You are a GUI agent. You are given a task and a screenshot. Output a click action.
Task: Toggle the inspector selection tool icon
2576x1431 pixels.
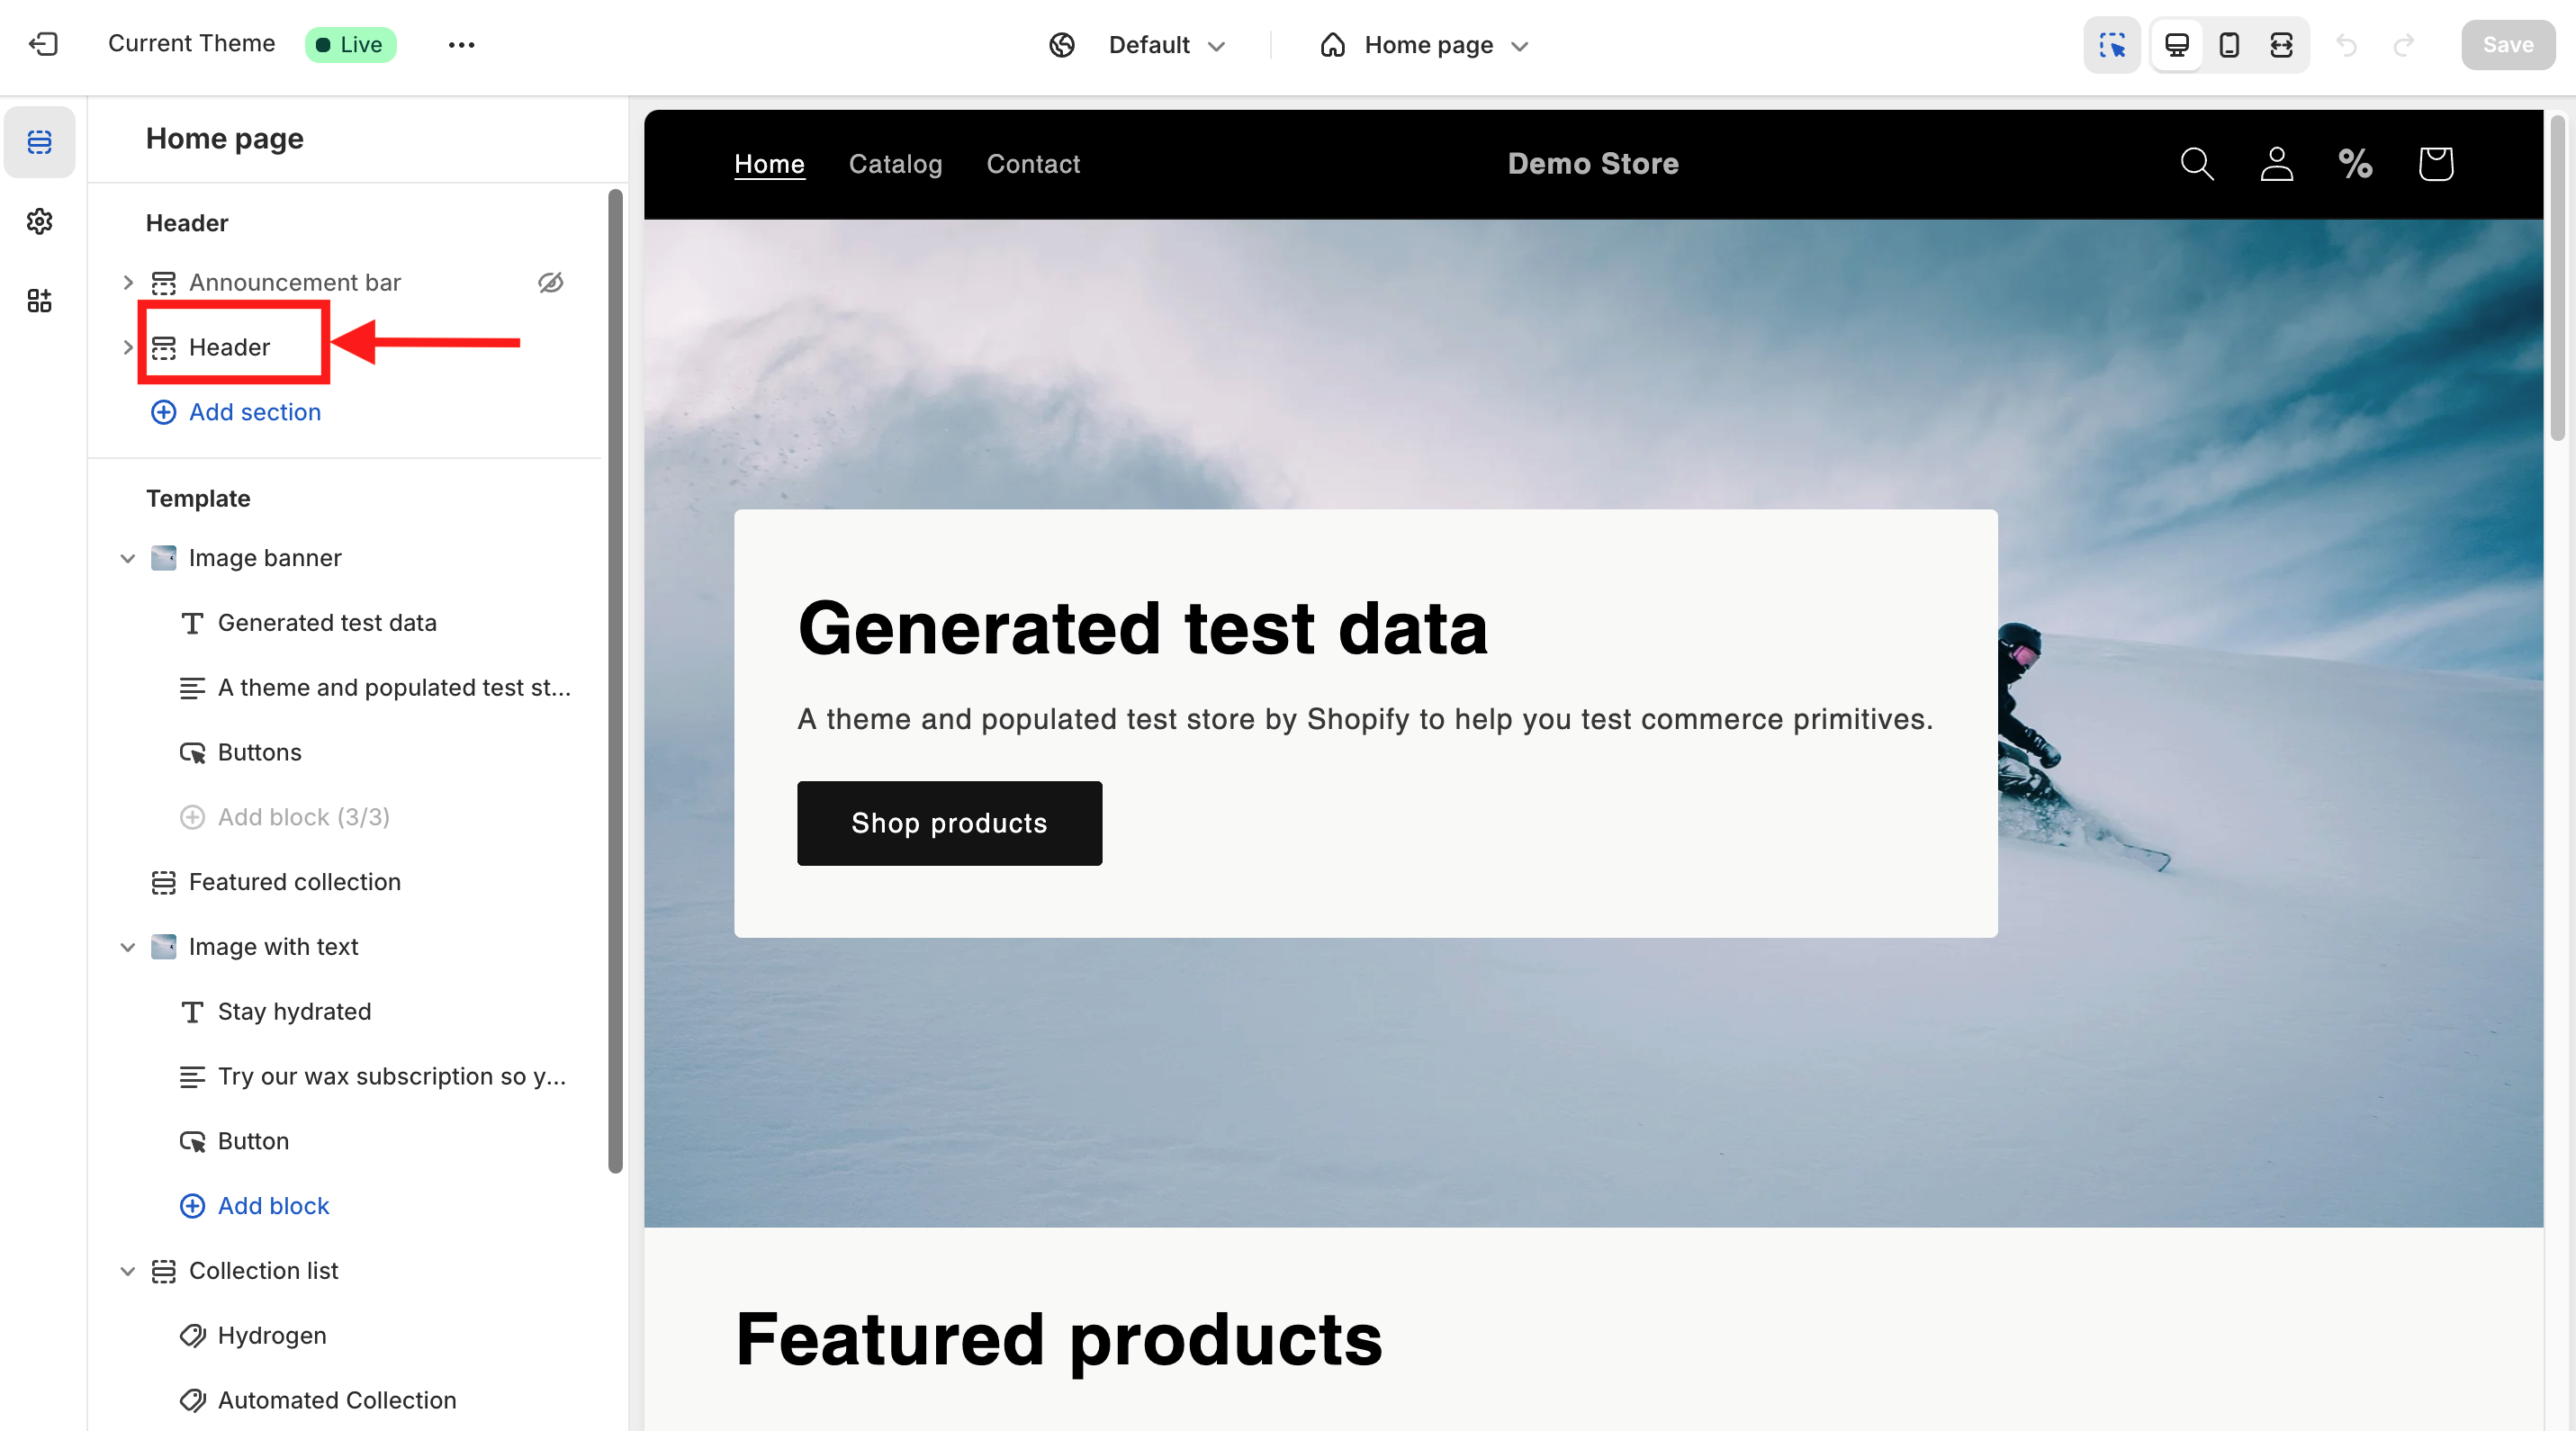click(x=2112, y=45)
